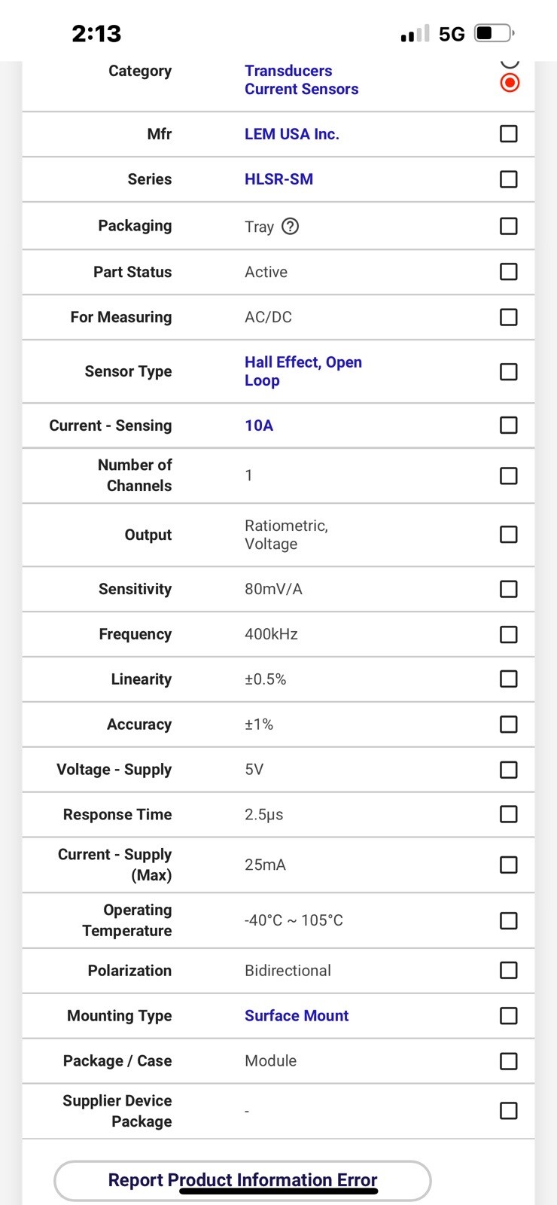Open the HLSR-SM series link

278,179
